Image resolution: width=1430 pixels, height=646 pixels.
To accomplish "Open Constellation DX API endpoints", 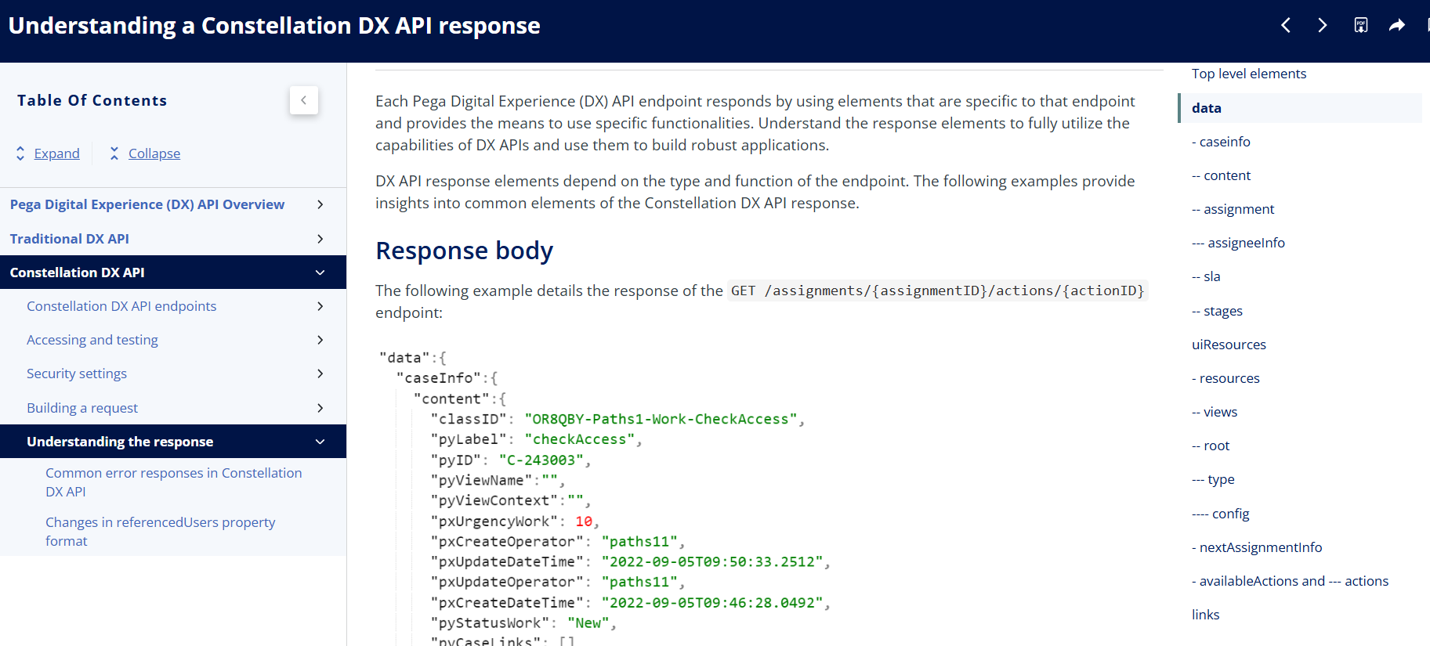I will coord(121,306).
